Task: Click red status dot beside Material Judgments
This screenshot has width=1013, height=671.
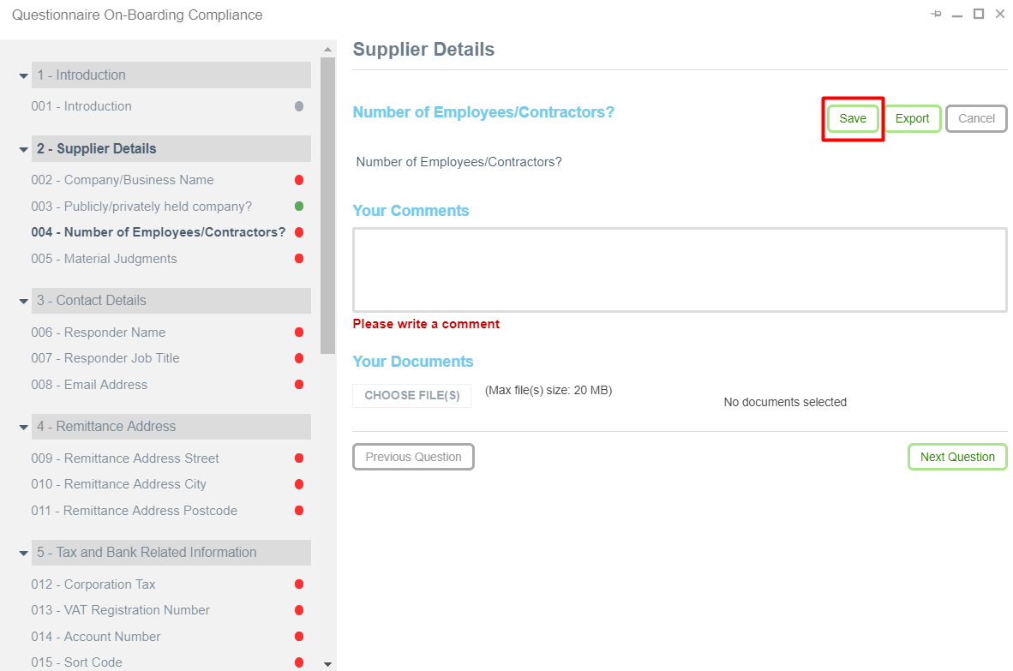Action: (299, 259)
